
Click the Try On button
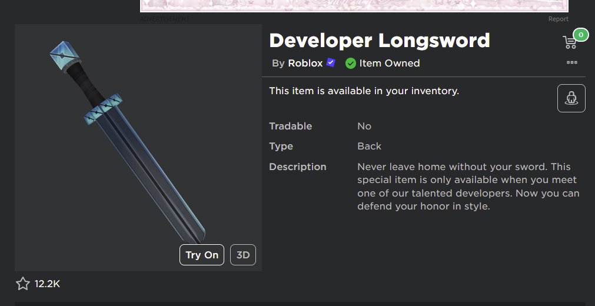(x=202, y=255)
